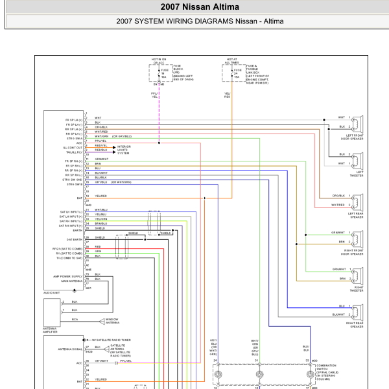This screenshot has height=389, width=389.
Task: Click the 'STRG SW A' pin label
Action: tap(75, 139)
